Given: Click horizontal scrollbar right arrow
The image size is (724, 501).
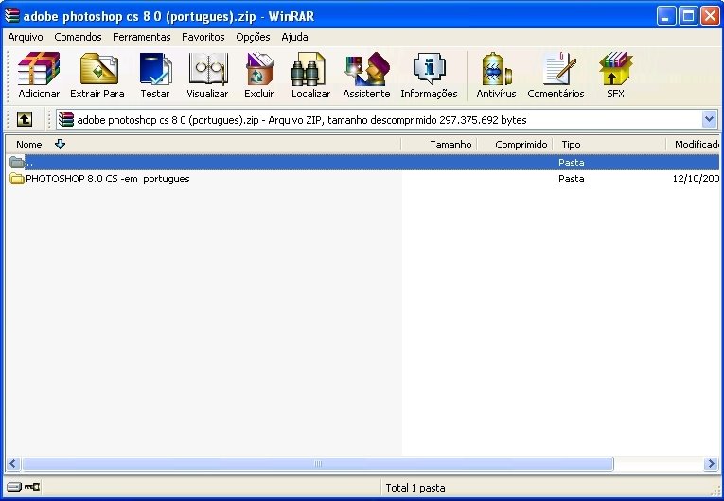Looking at the screenshot, I should [711, 463].
